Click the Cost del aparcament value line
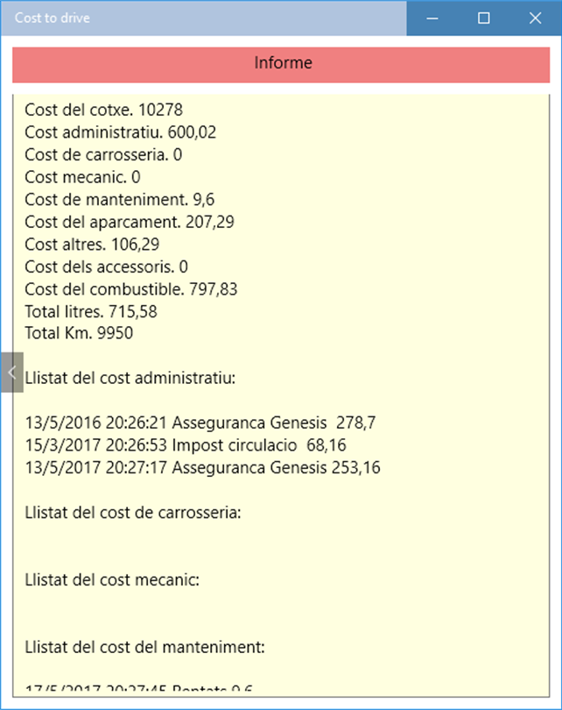 pos(129,223)
